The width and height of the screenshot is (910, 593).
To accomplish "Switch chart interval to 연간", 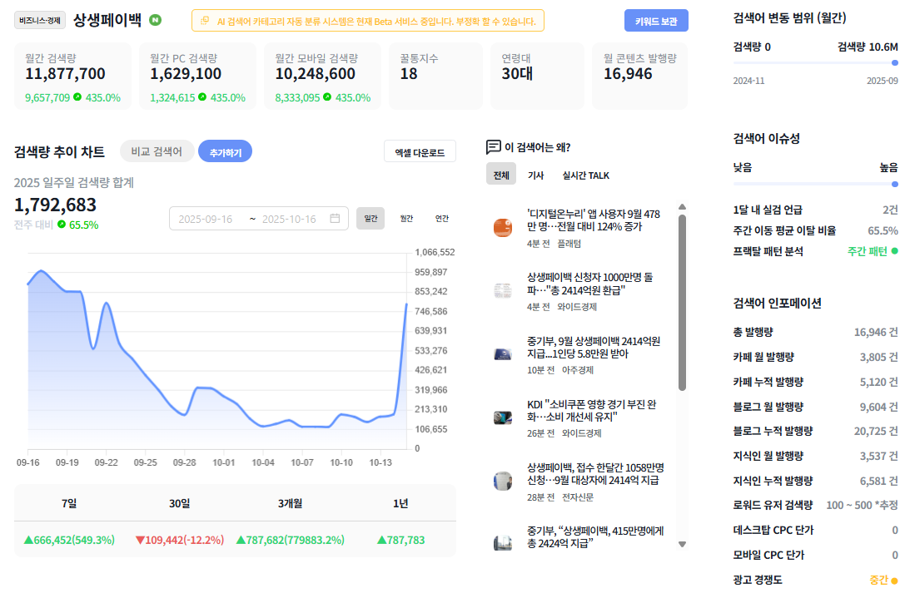I will click(441, 219).
